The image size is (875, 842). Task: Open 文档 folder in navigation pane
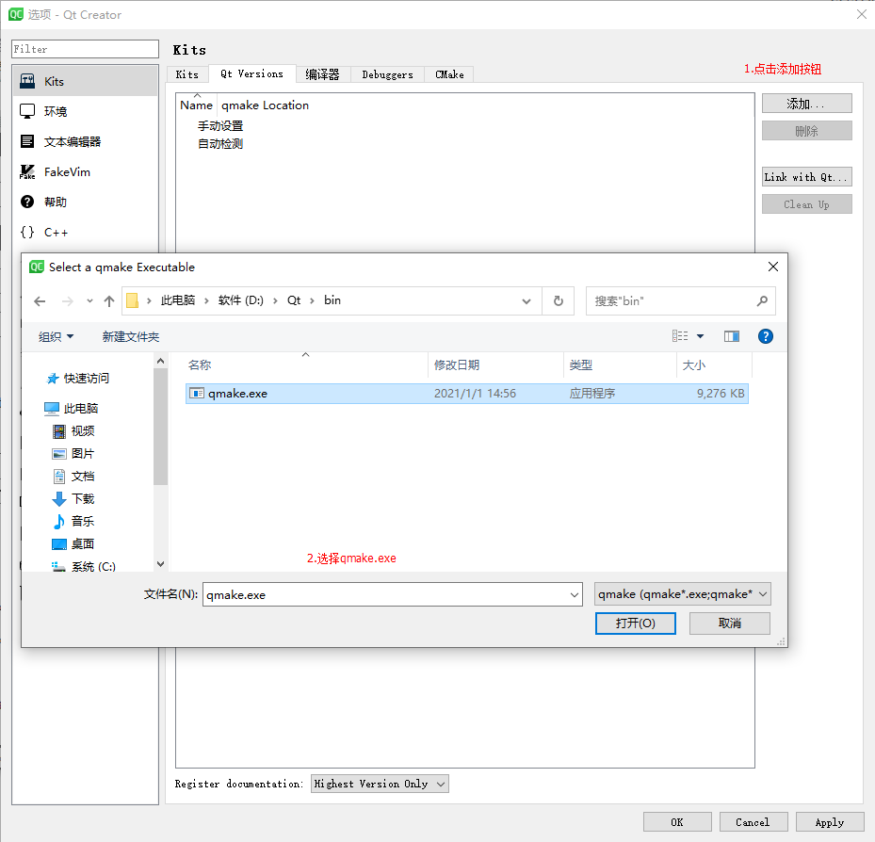click(x=73, y=476)
